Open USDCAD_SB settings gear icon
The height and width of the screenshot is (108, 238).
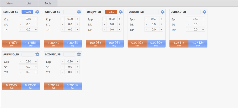(x=204, y=12)
